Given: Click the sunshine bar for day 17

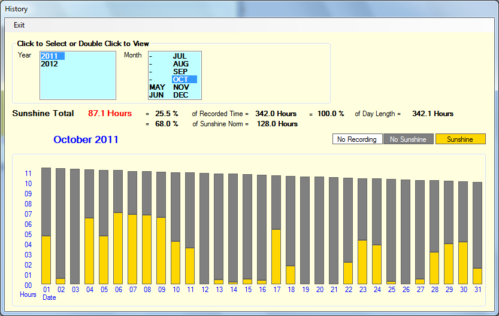Looking at the screenshot, I should pyautogui.click(x=276, y=256).
